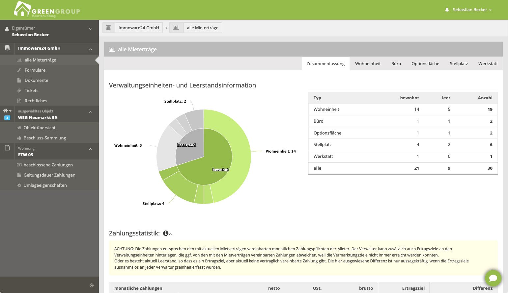
Task: Click the Wohneinheit row in the table
Action: pyautogui.click(x=403, y=109)
